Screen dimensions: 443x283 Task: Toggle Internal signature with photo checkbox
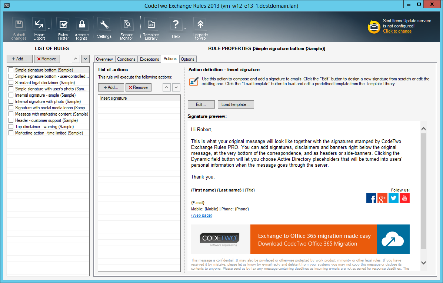point(11,101)
